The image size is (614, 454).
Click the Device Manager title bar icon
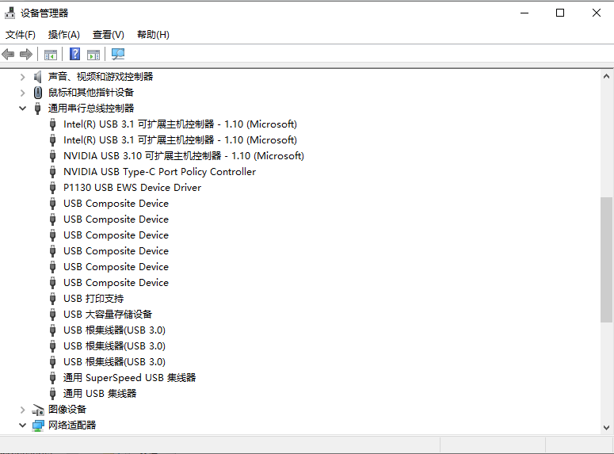point(10,13)
